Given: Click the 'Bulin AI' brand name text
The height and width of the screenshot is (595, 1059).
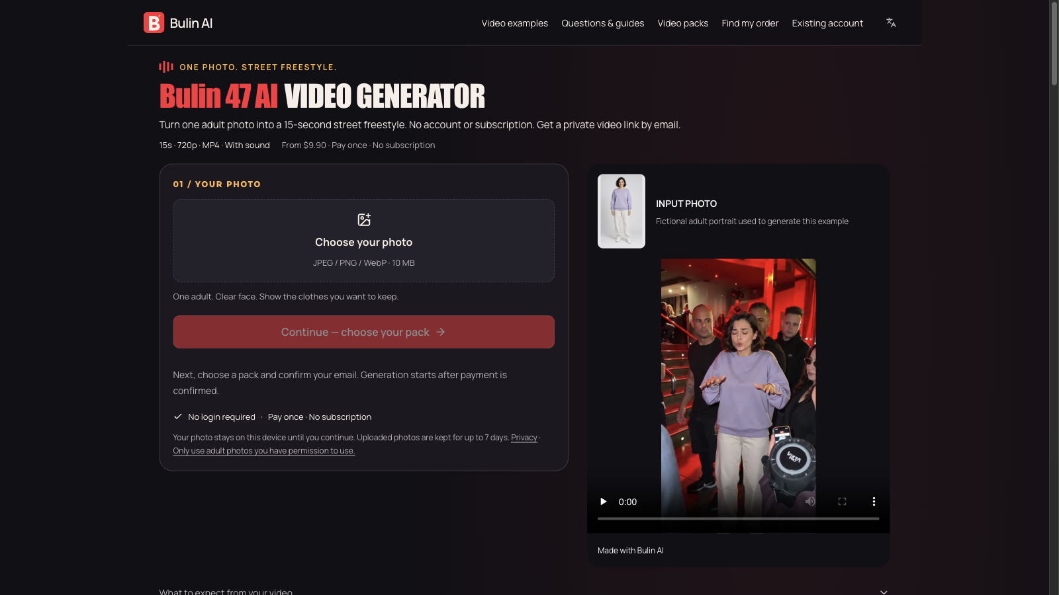Looking at the screenshot, I should click(x=191, y=23).
